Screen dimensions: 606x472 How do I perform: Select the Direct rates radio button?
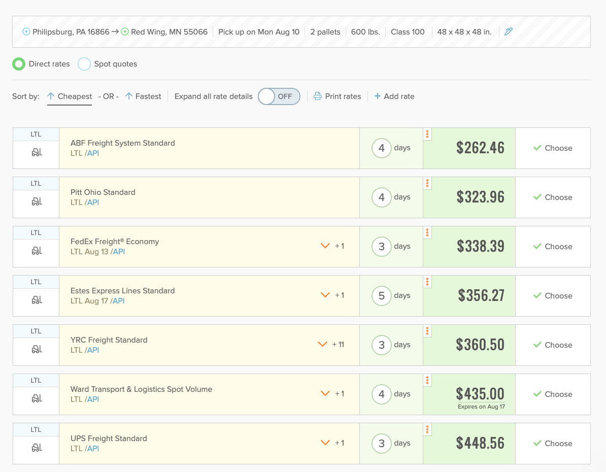coord(19,64)
